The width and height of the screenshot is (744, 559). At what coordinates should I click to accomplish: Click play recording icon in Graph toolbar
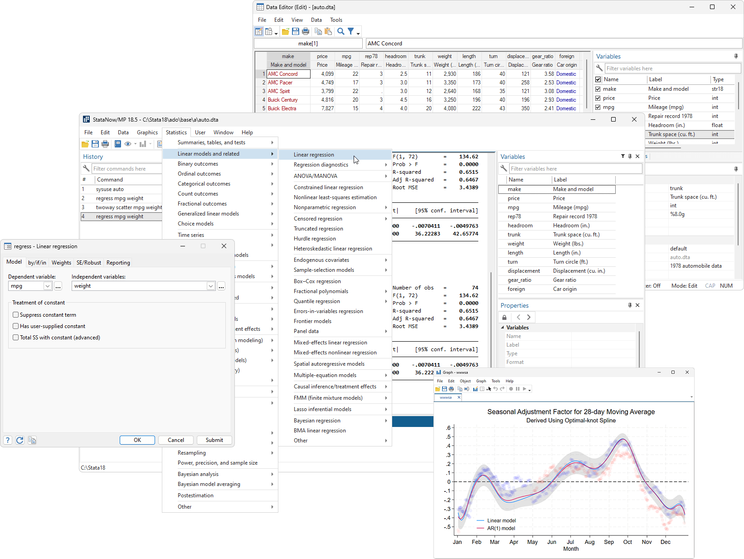525,389
